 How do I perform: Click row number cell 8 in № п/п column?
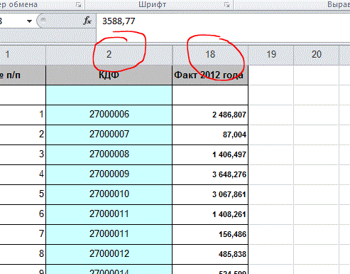(x=23, y=254)
